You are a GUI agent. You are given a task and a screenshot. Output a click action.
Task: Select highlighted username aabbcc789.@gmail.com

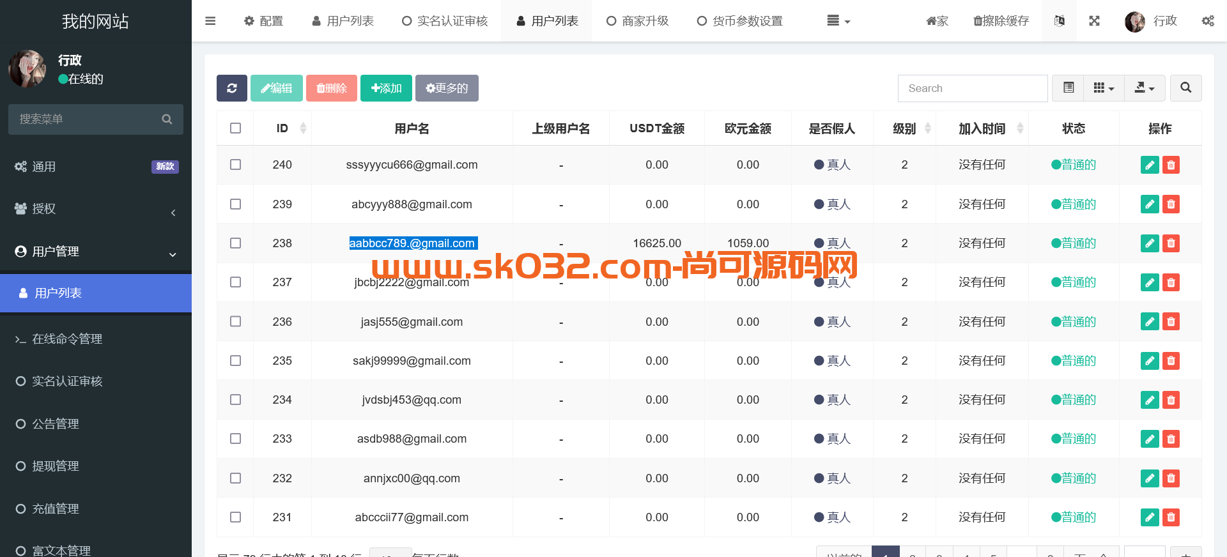[412, 243]
